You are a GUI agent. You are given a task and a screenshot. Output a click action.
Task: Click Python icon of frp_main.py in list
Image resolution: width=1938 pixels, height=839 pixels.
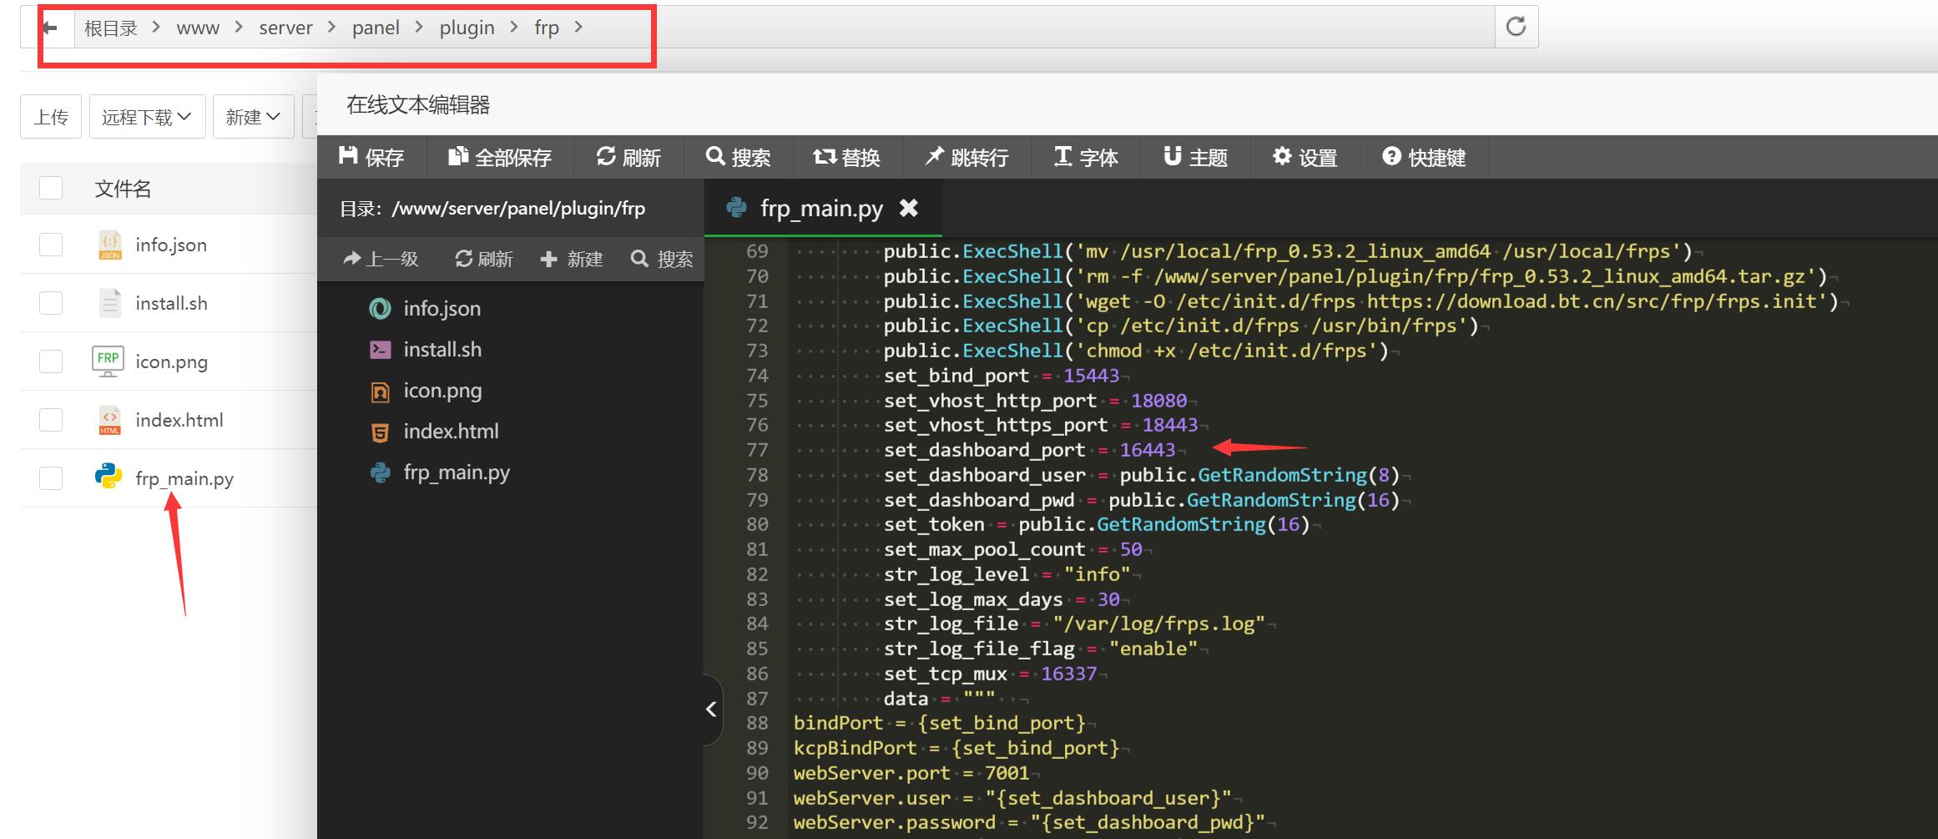pos(109,476)
